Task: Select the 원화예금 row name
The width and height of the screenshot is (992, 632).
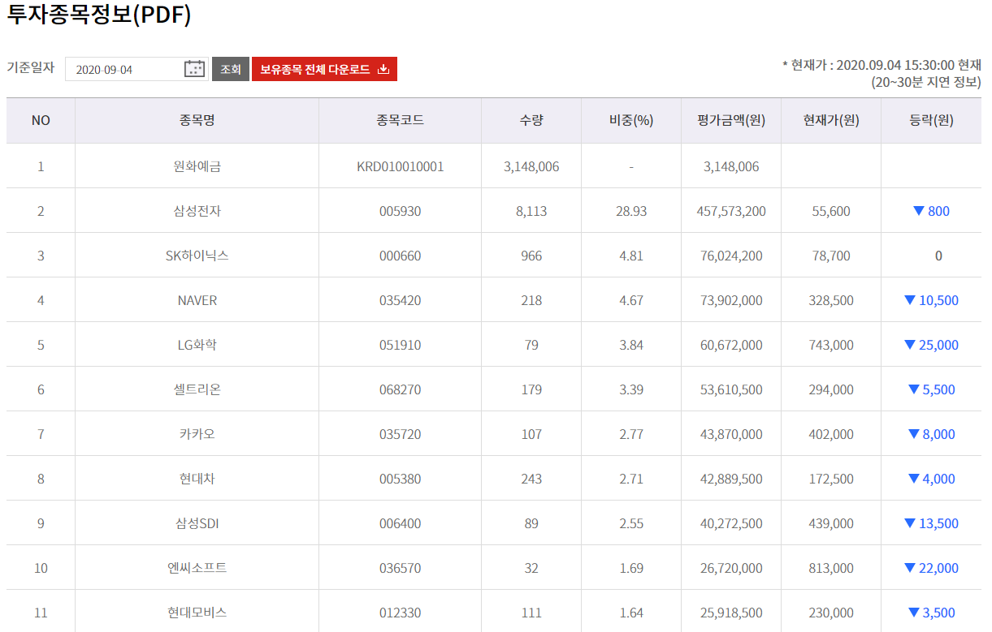Action: tap(197, 166)
